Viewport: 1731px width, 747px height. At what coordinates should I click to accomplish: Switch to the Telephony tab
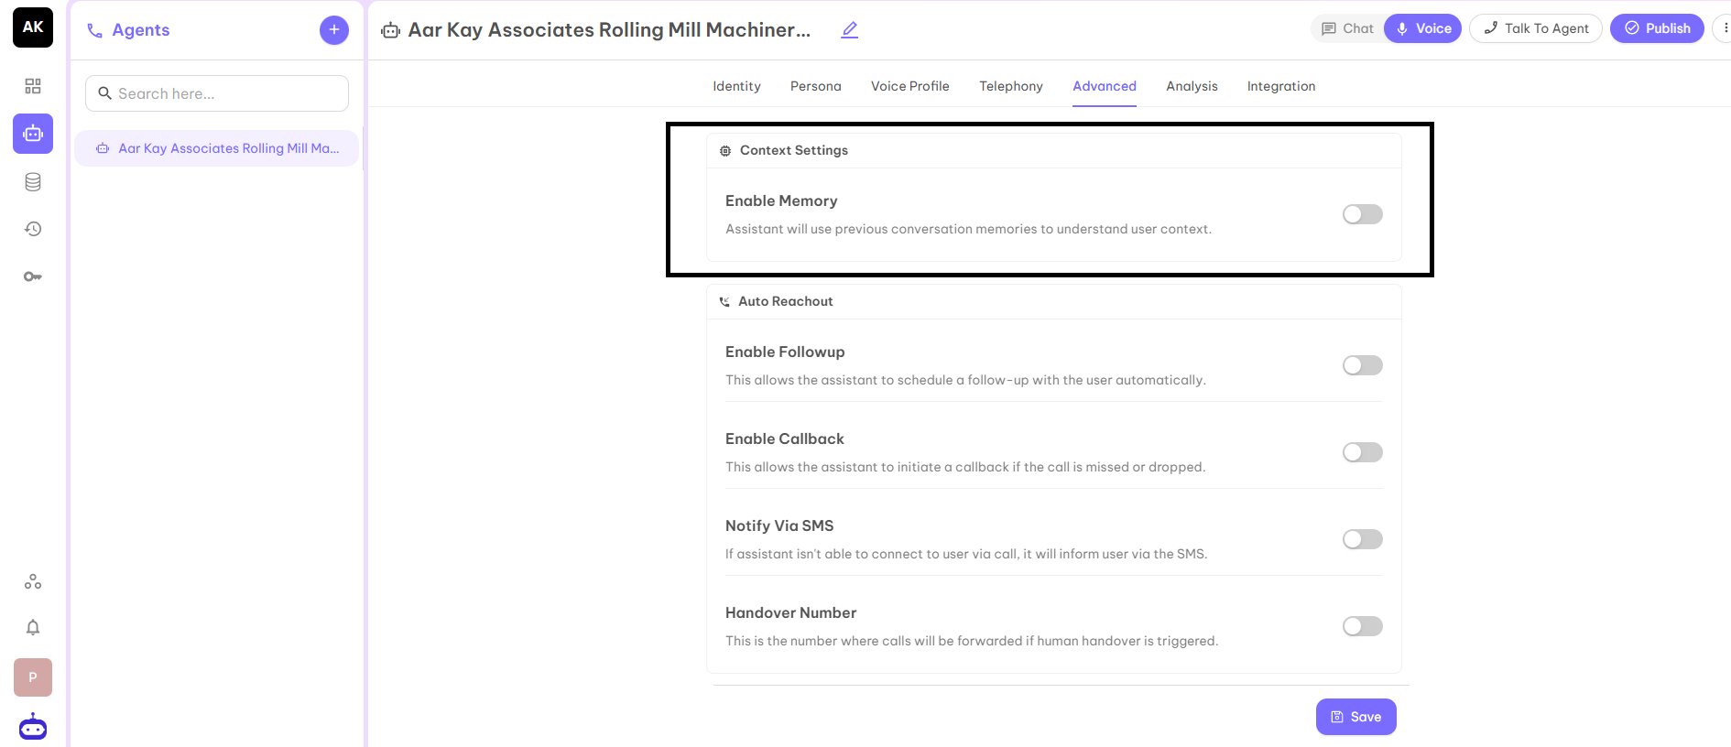pyautogui.click(x=1011, y=86)
